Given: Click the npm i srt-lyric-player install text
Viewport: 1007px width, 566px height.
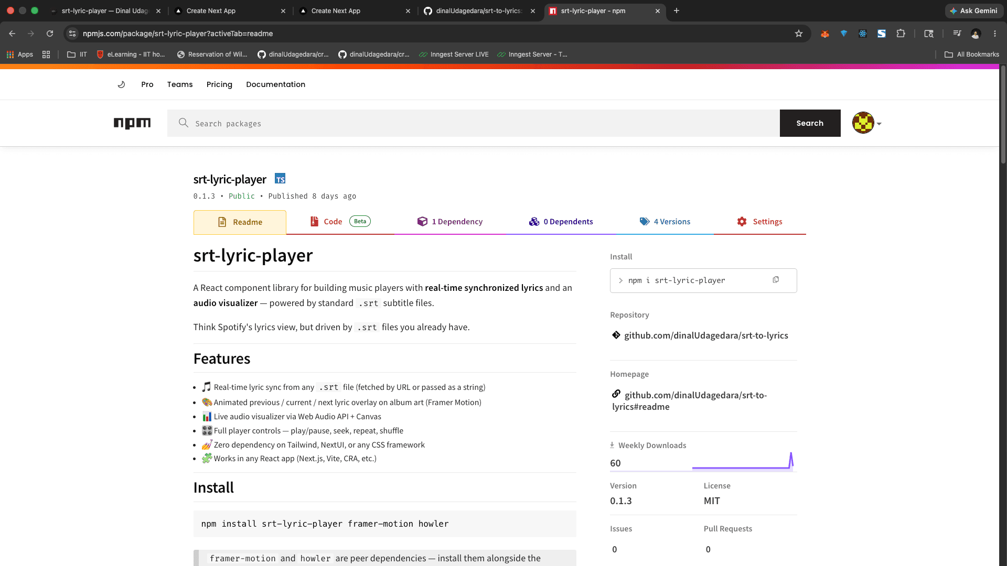Looking at the screenshot, I should click(677, 280).
